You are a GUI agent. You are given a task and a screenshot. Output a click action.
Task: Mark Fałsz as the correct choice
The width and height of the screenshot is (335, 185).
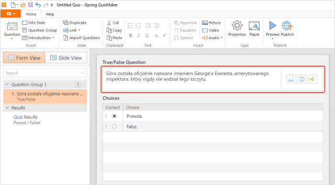click(114, 126)
